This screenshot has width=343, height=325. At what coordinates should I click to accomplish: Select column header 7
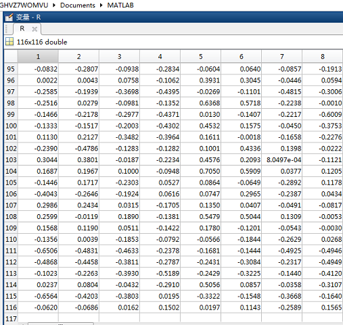point(281,56)
